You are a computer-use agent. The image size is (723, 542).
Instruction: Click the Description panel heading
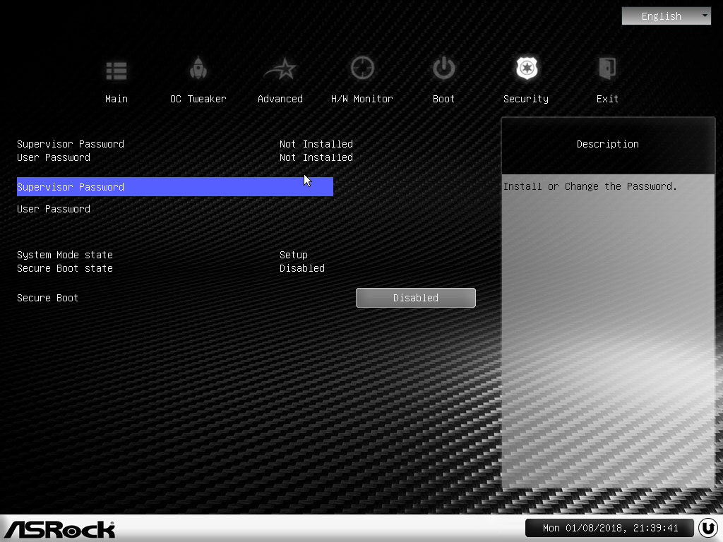click(608, 144)
